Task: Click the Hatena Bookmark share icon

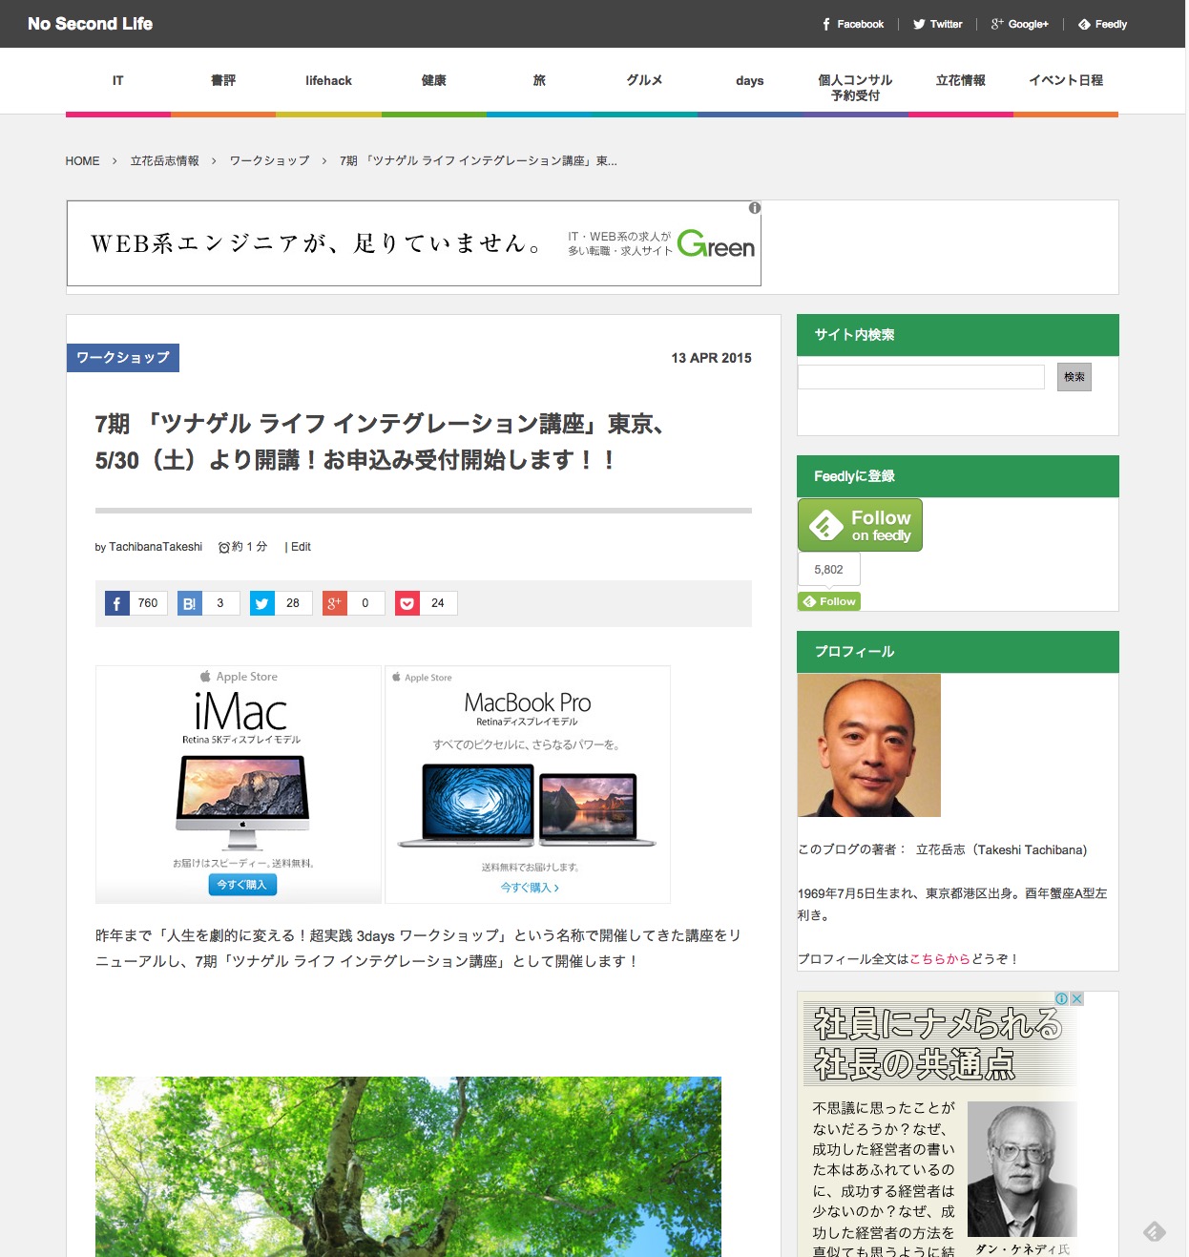Action: [x=190, y=603]
